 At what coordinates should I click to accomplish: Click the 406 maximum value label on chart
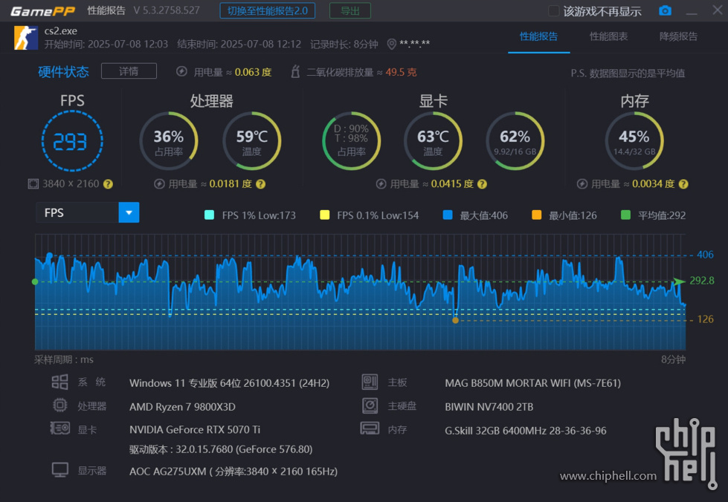point(705,255)
